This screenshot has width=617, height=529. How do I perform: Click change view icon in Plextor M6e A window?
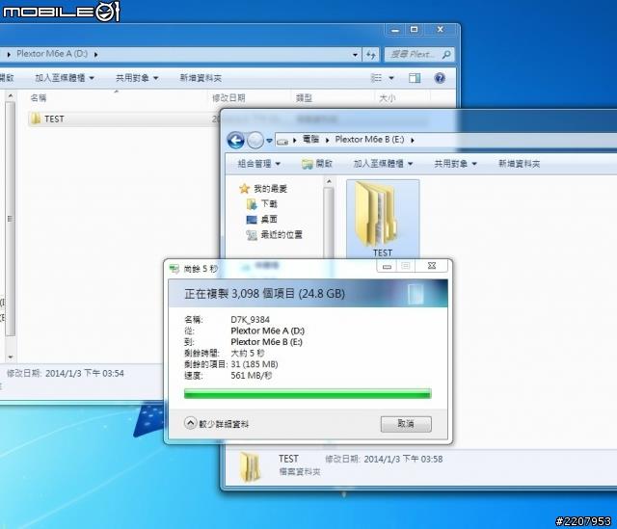(376, 78)
